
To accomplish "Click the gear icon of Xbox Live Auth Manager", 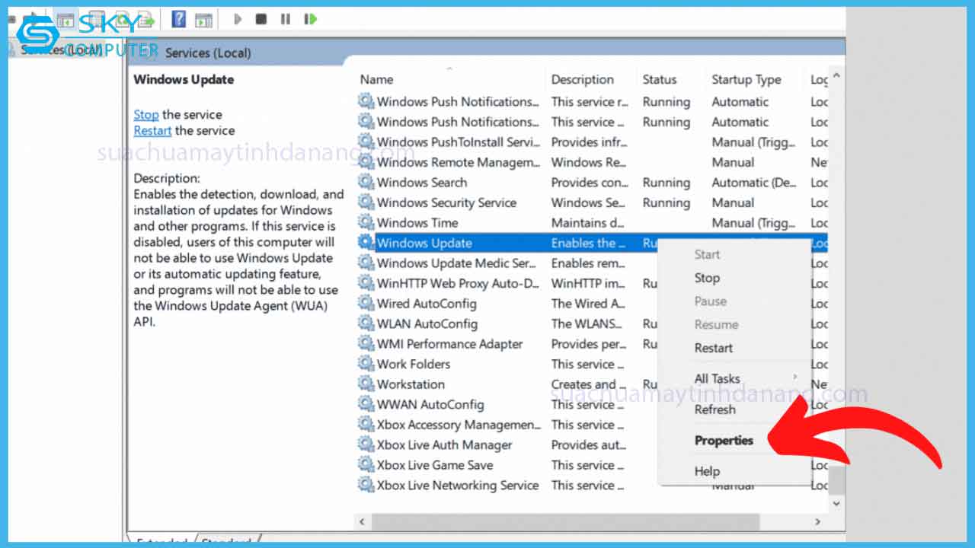I will pos(366,444).
